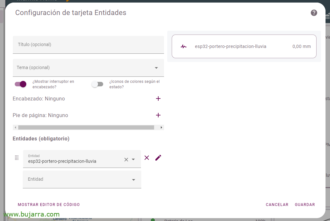Enable Iconos de colores según el estado
Image resolution: width=330 pixels, height=221 pixels.
click(97, 84)
